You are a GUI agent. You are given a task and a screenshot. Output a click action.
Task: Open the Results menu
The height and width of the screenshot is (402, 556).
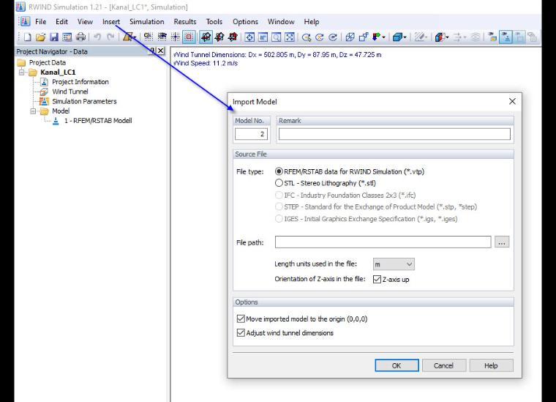185,22
